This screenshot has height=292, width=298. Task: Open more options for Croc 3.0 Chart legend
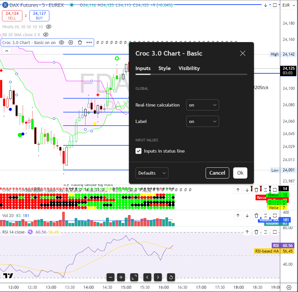coord(89,42)
